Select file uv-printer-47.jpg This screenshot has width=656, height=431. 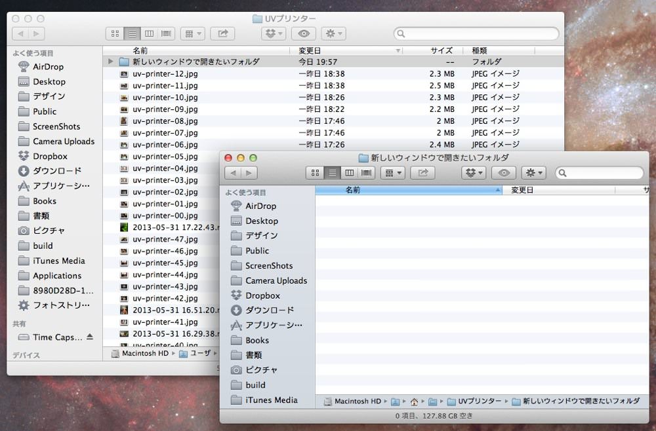click(165, 239)
